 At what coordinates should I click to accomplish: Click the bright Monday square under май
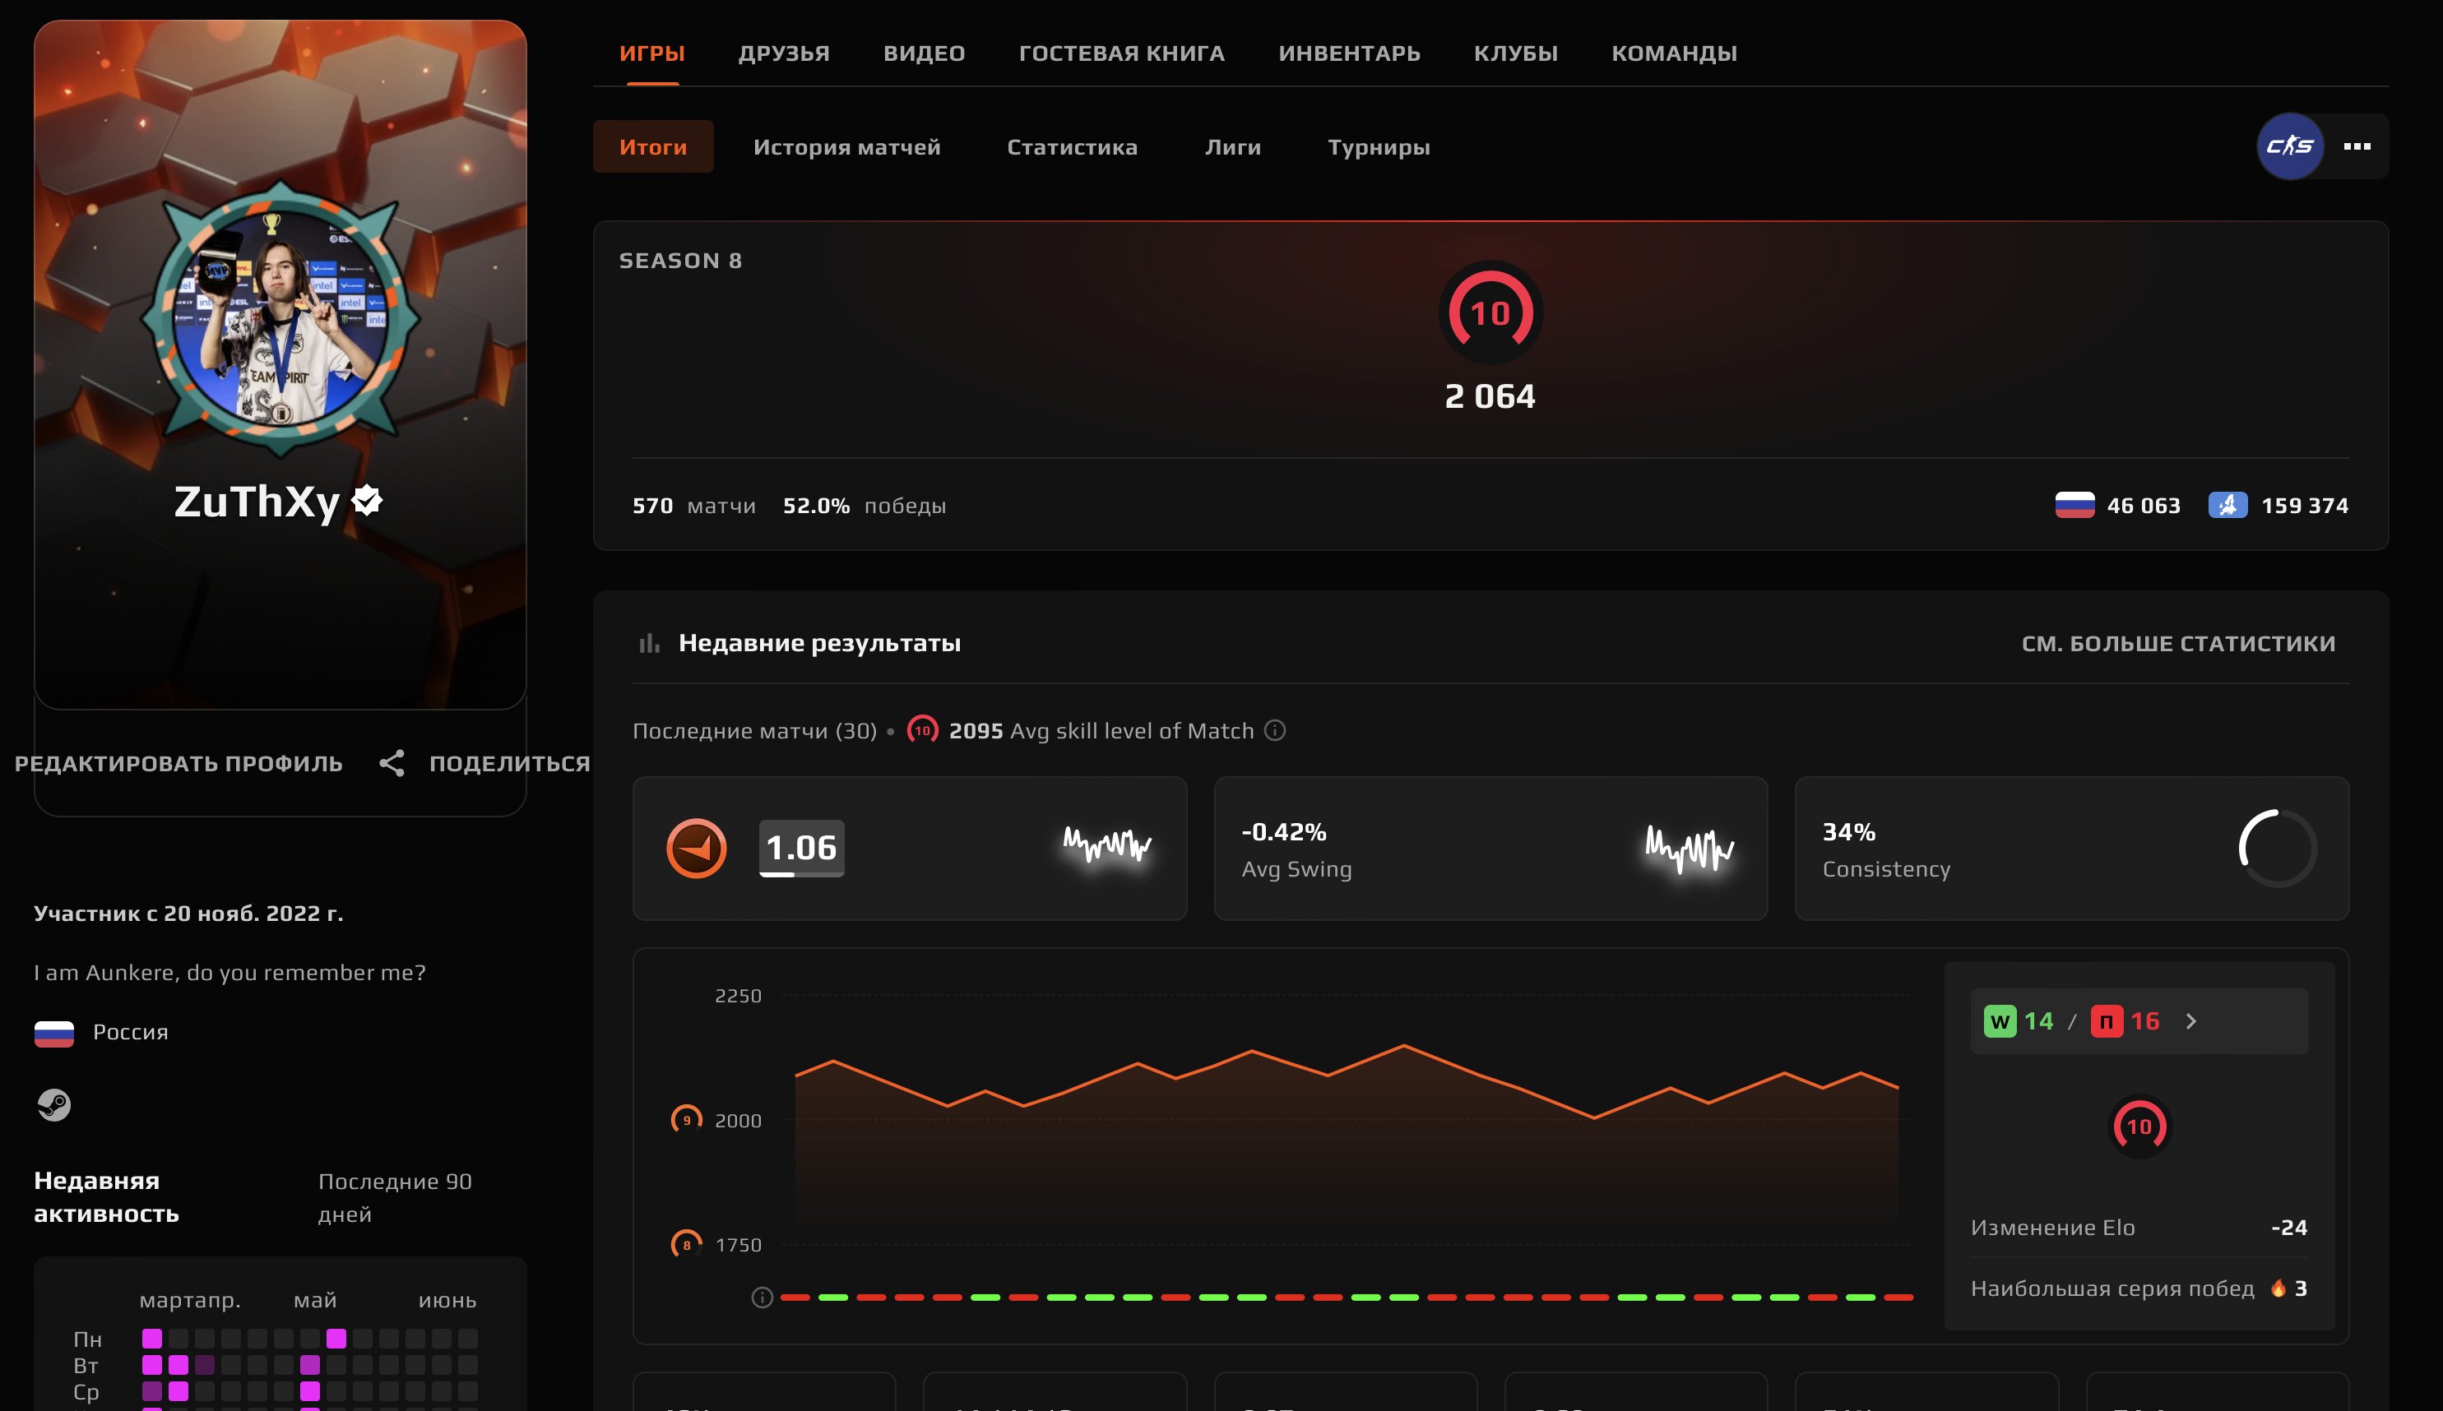pos(336,1339)
